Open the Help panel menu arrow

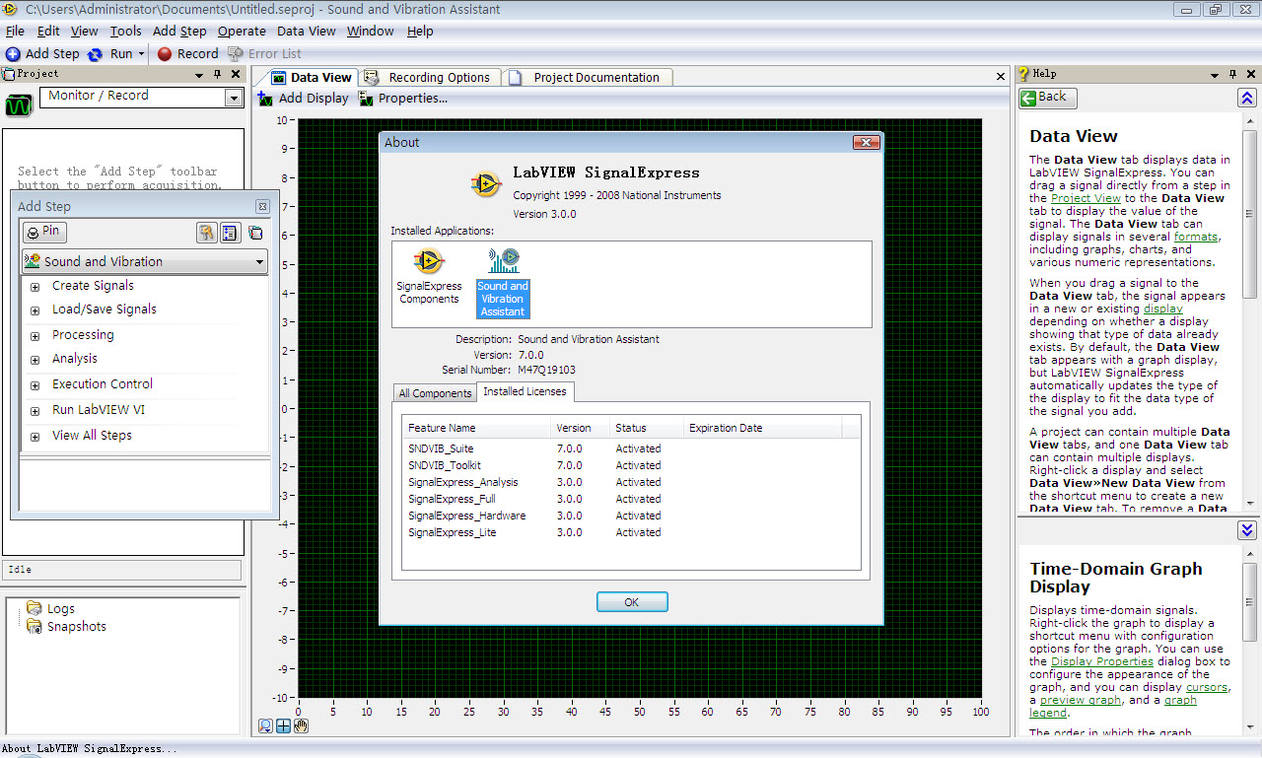[1215, 74]
